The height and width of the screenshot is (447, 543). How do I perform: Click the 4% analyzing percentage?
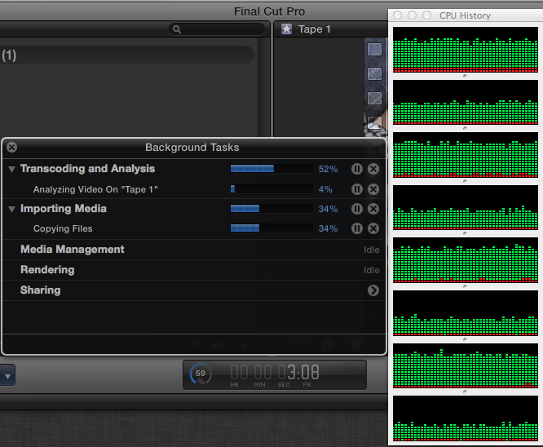pyautogui.click(x=325, y=189)
